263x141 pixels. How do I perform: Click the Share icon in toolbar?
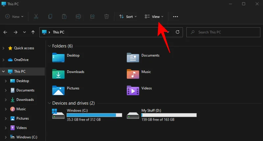click(92, 16)
